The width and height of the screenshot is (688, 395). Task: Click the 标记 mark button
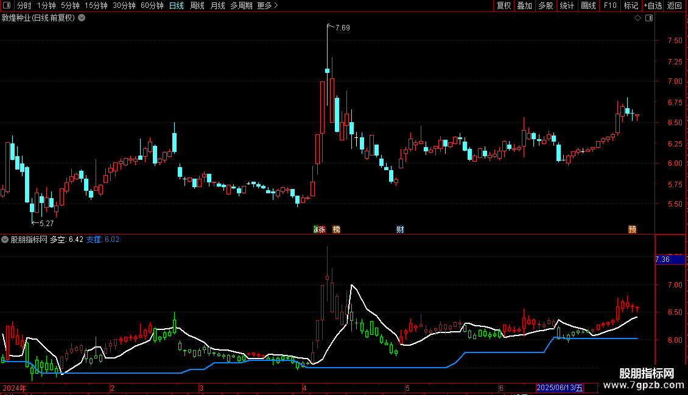631,5
